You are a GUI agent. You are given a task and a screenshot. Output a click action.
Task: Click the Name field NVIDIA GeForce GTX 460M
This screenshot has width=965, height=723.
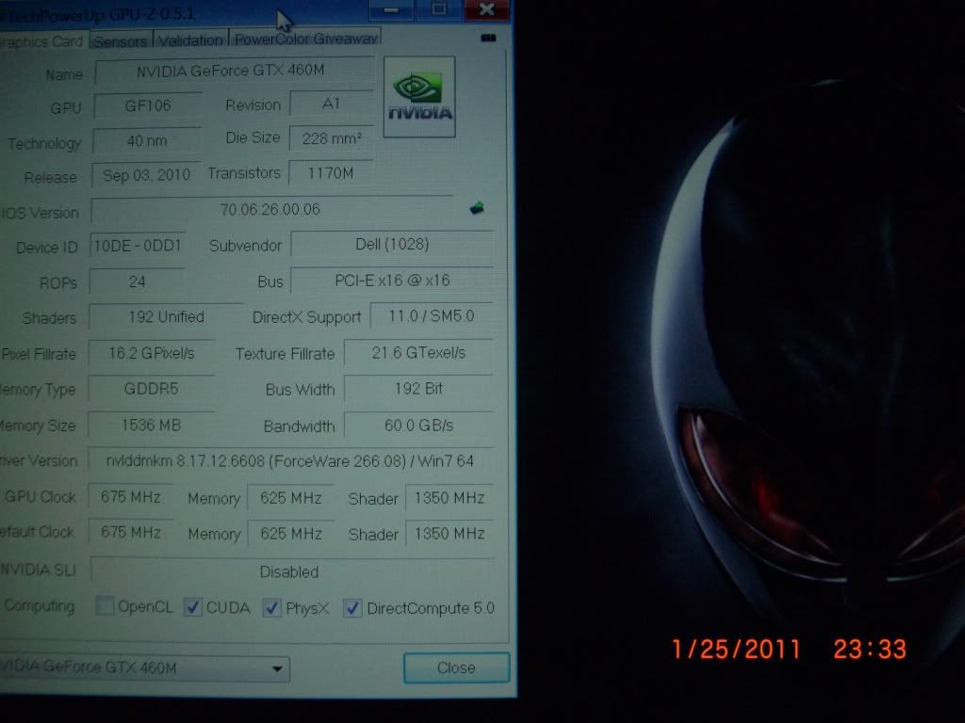(x=235, y=71)
